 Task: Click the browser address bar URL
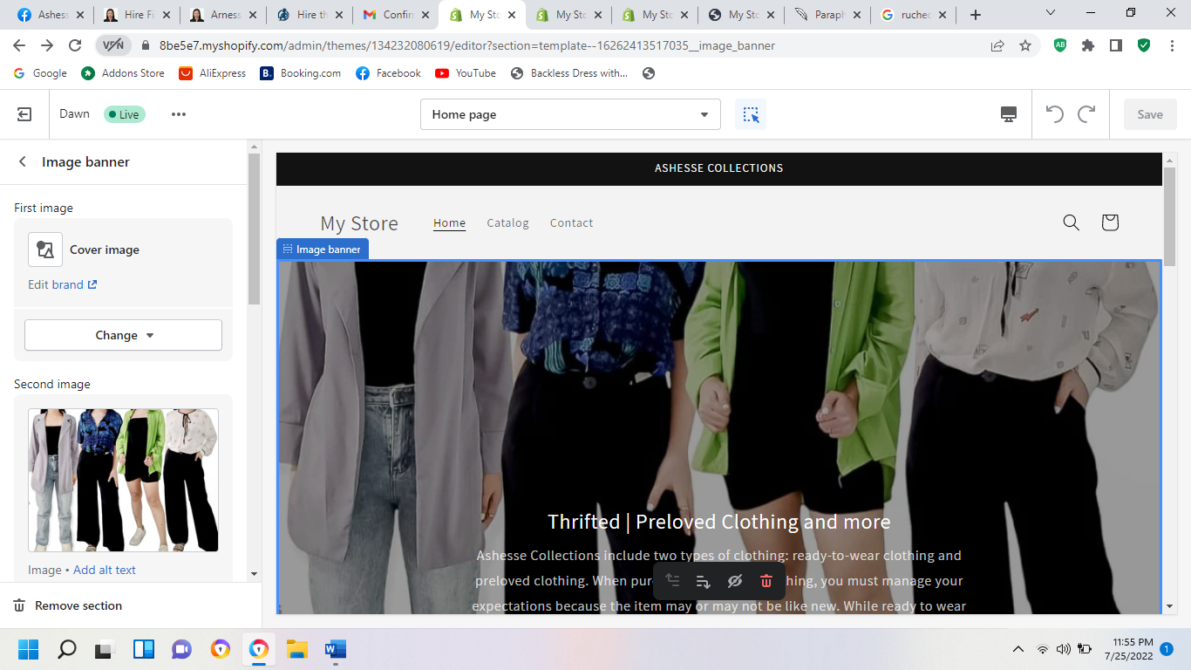tap(467, 45)
